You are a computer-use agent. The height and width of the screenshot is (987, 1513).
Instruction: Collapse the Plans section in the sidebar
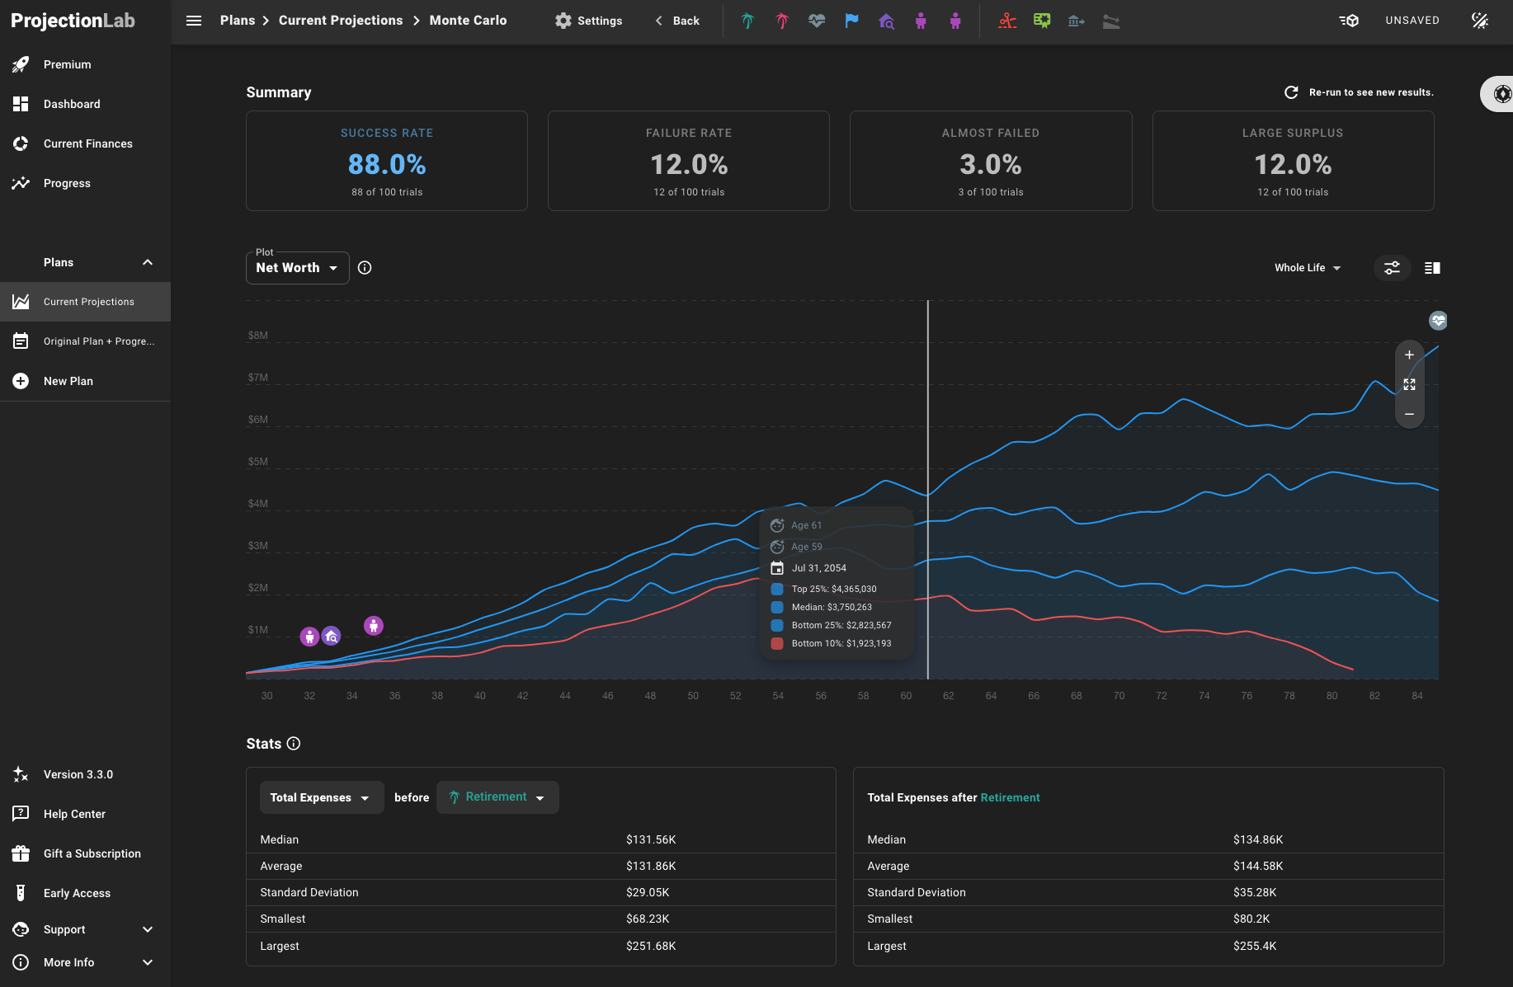point(147,262)
